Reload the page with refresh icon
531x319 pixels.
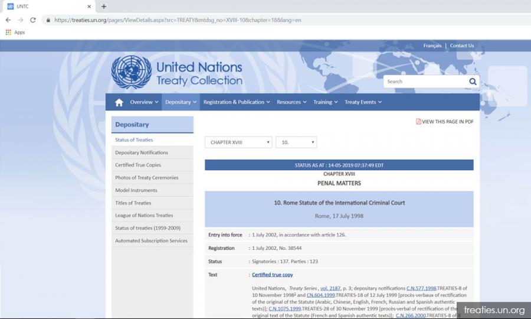pyautogui.click(x=32, y=19)
